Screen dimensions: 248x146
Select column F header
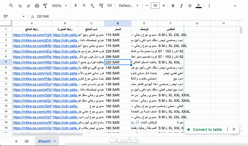[171, 23]
